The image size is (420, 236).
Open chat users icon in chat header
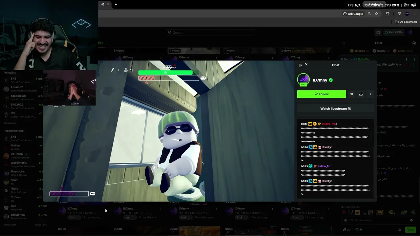pos(414,43)
